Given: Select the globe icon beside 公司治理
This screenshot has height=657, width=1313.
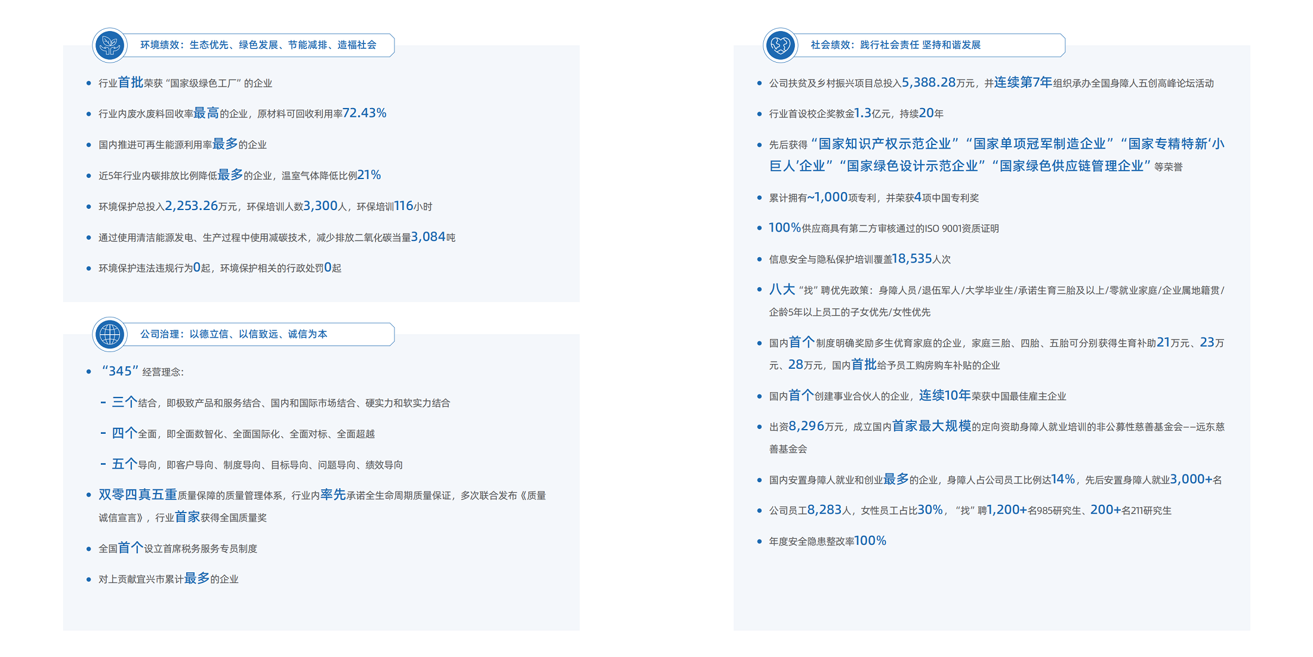Looking at the screenshot, I should click(x=109, y=334).
